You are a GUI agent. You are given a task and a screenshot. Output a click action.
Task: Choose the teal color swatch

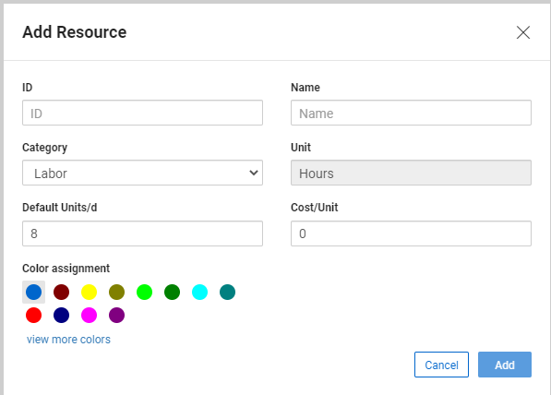click(227, 292)
